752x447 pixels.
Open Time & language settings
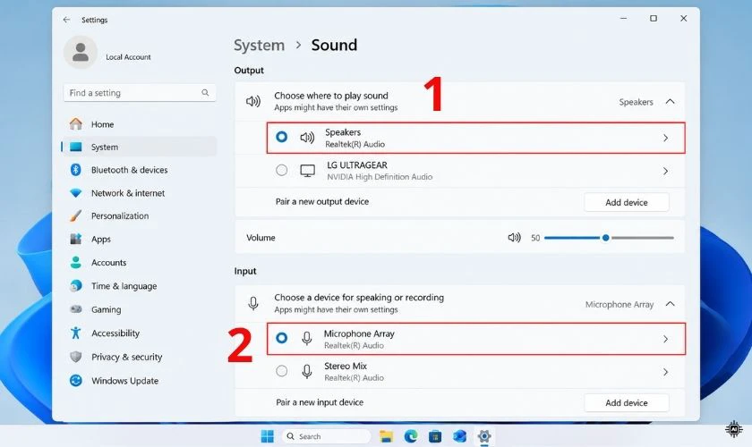pos(139,286)
